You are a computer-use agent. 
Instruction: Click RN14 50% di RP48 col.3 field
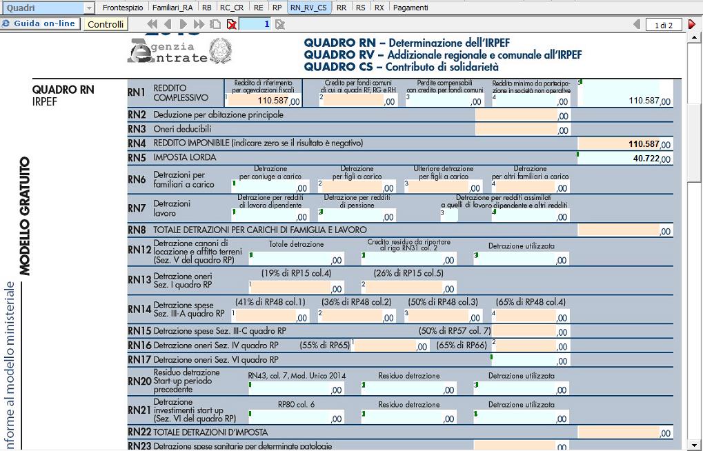click(x=444, y=317)
